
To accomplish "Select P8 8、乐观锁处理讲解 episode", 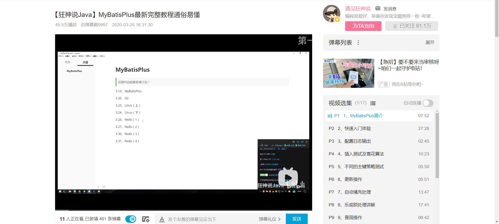I will pyautogui.click(x=379, y=205).
